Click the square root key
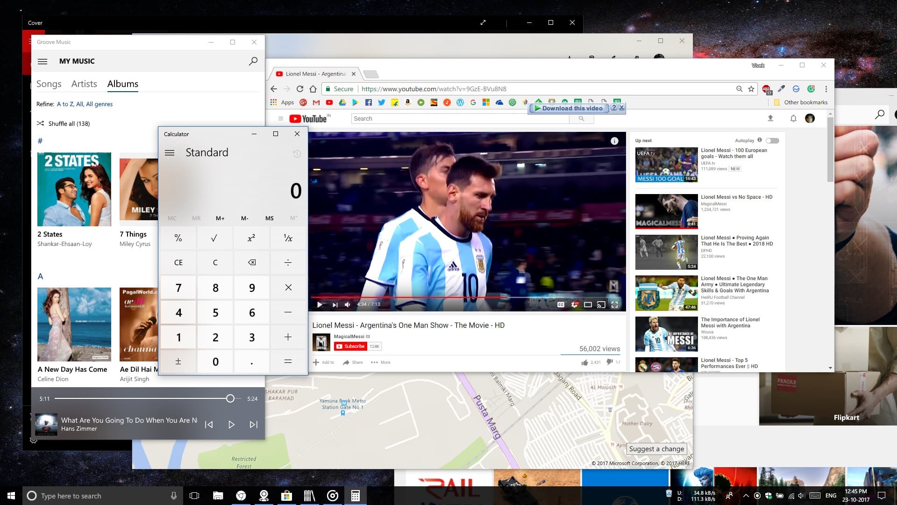This screenshot has width=897, height=505. click(x=215, y=238)
